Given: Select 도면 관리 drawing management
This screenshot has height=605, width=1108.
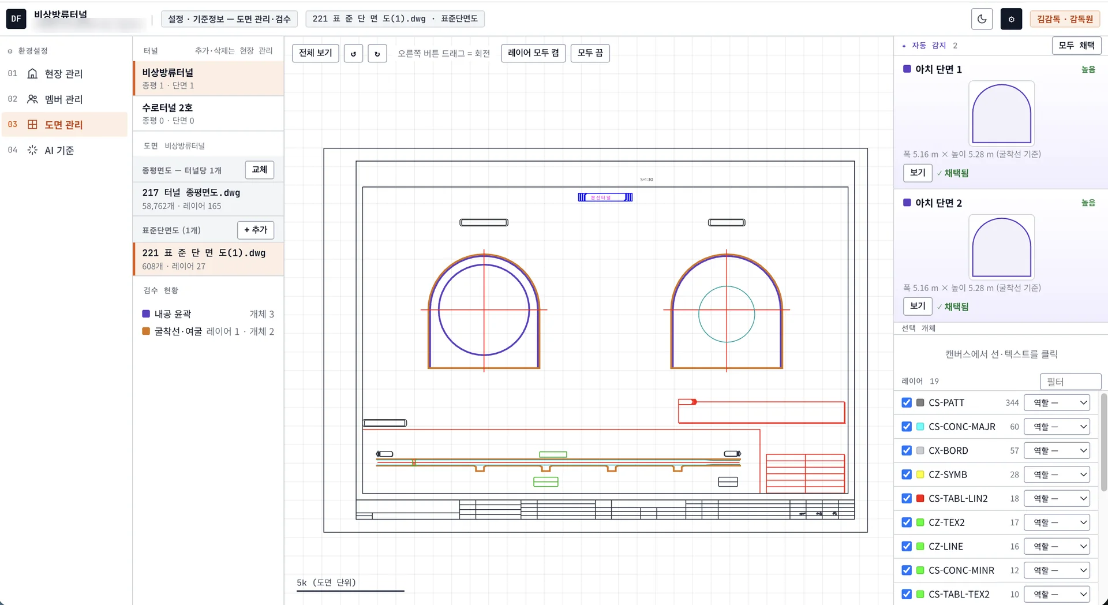Looking at the screenshot, I should point(63,125).
